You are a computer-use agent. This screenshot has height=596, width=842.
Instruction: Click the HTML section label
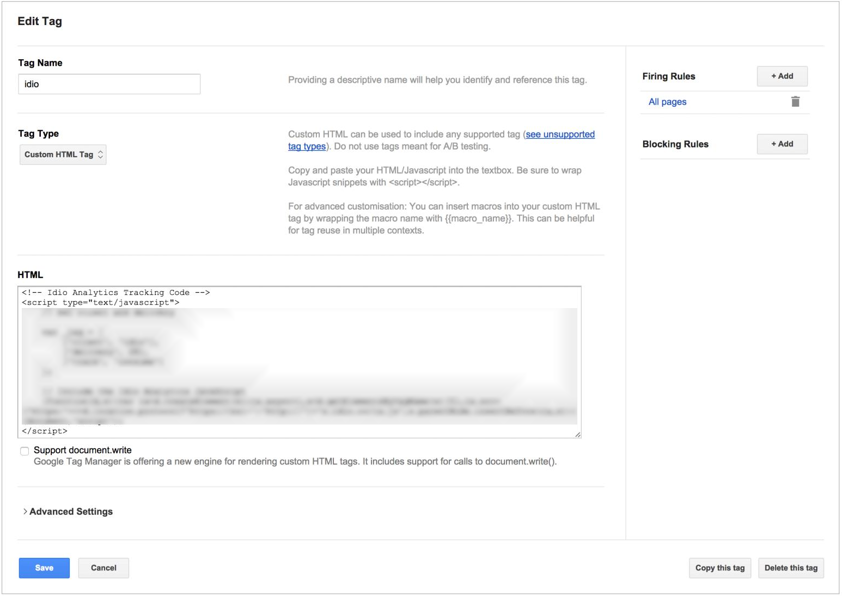pos(30,275)
